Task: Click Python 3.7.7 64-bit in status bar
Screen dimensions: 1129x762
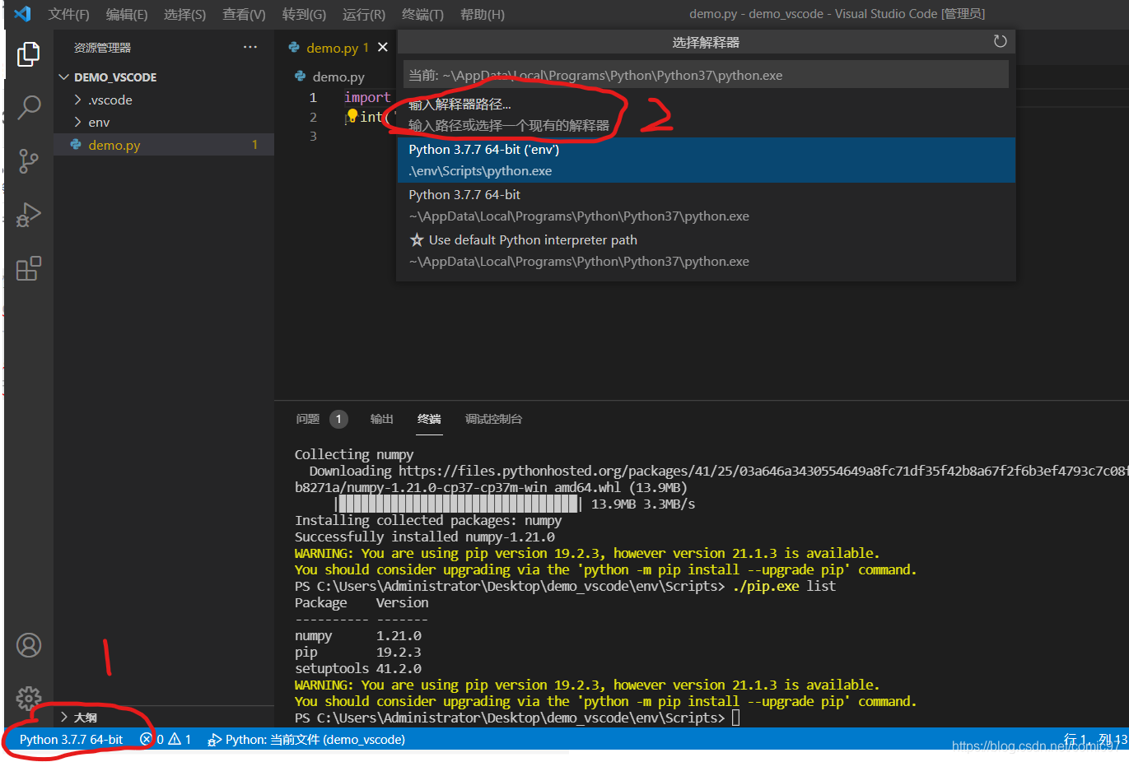Action: (71, 740)
